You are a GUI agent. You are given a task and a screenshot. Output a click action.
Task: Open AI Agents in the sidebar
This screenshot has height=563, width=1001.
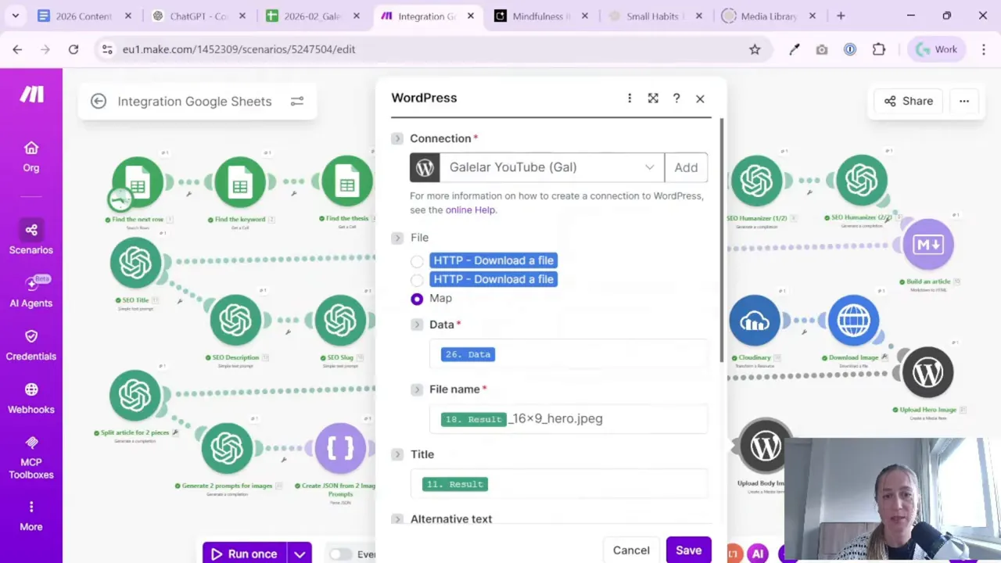click(x=31, y=291)
